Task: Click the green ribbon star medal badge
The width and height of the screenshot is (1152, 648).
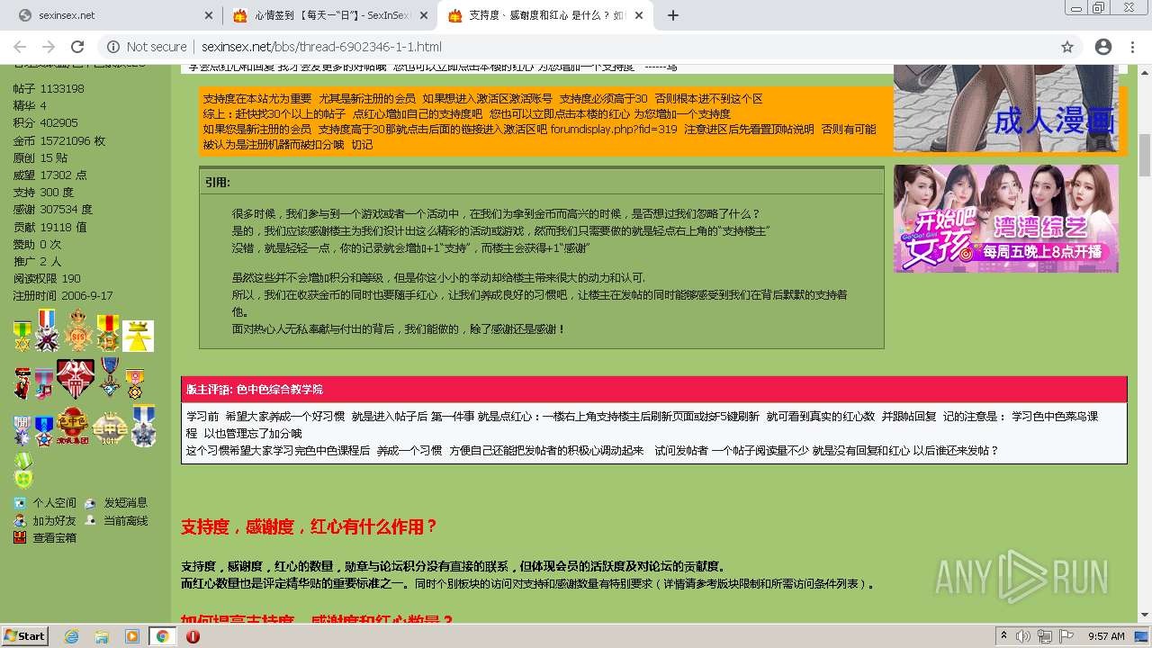Action: 22,335
